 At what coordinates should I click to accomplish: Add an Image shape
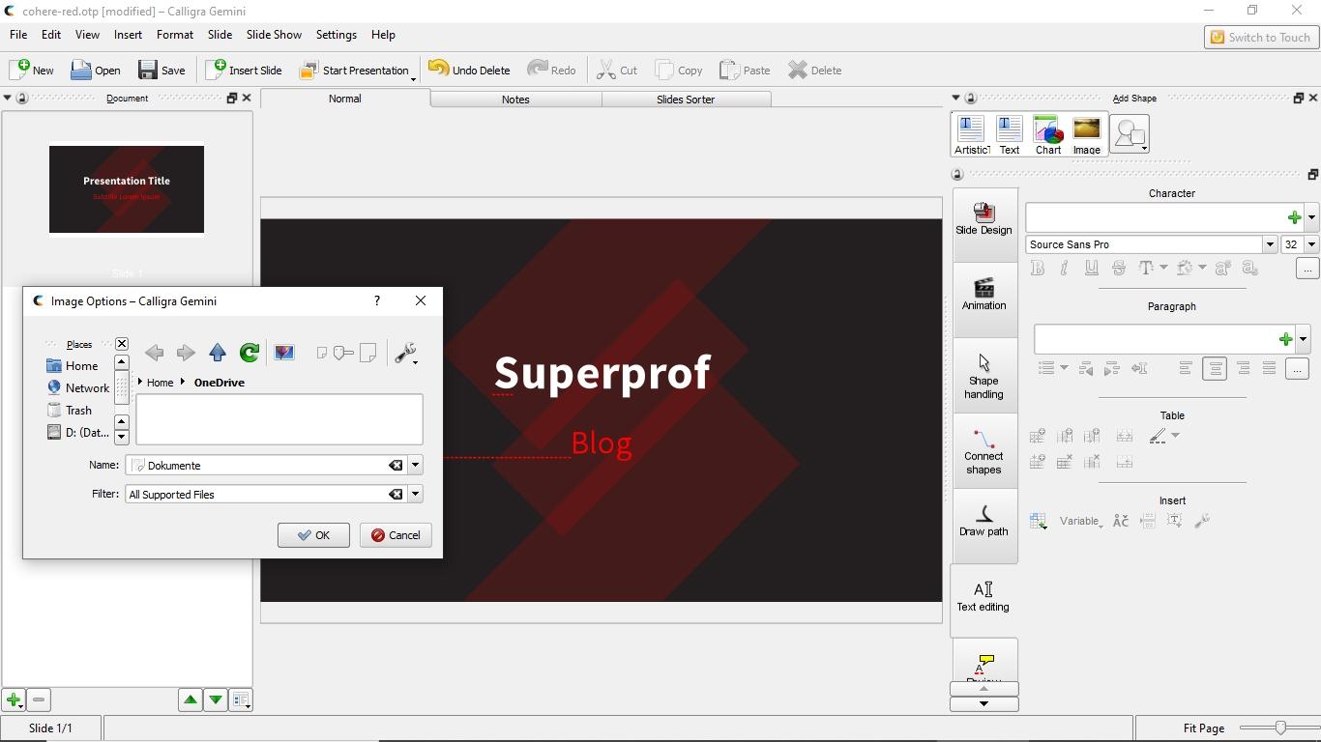[1087, 134]
